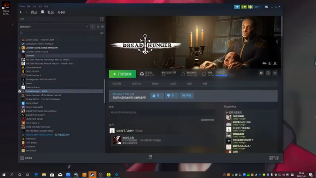Image resolution: width=316 pixels, height=178 pixels.
Task: Open Dread Hunger settings gear
Action: 261,73
